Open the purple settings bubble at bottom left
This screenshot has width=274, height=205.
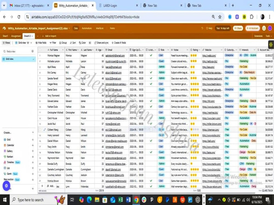click(6, 186)
